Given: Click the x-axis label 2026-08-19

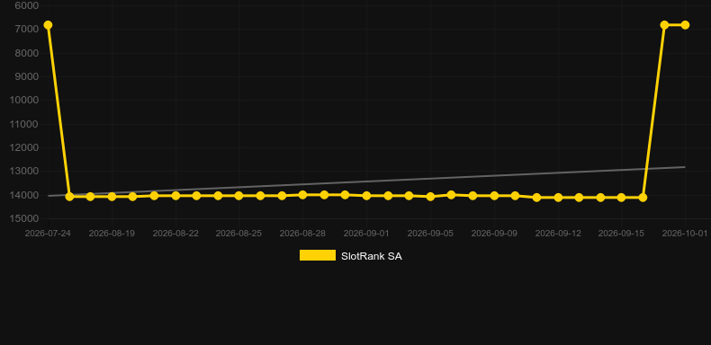Looking at the screenshot, I should (112, 234).
